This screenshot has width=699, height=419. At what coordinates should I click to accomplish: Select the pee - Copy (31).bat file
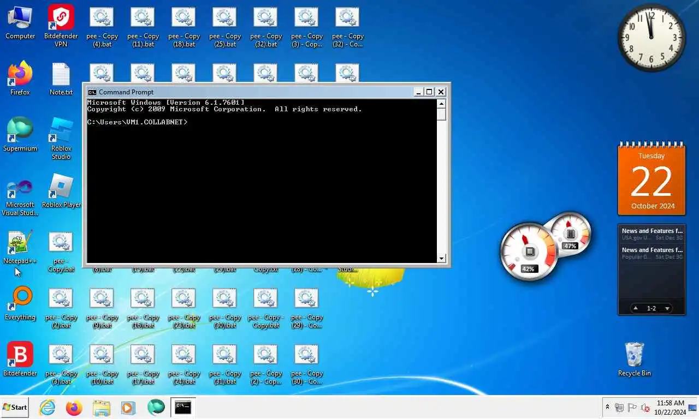225,364
